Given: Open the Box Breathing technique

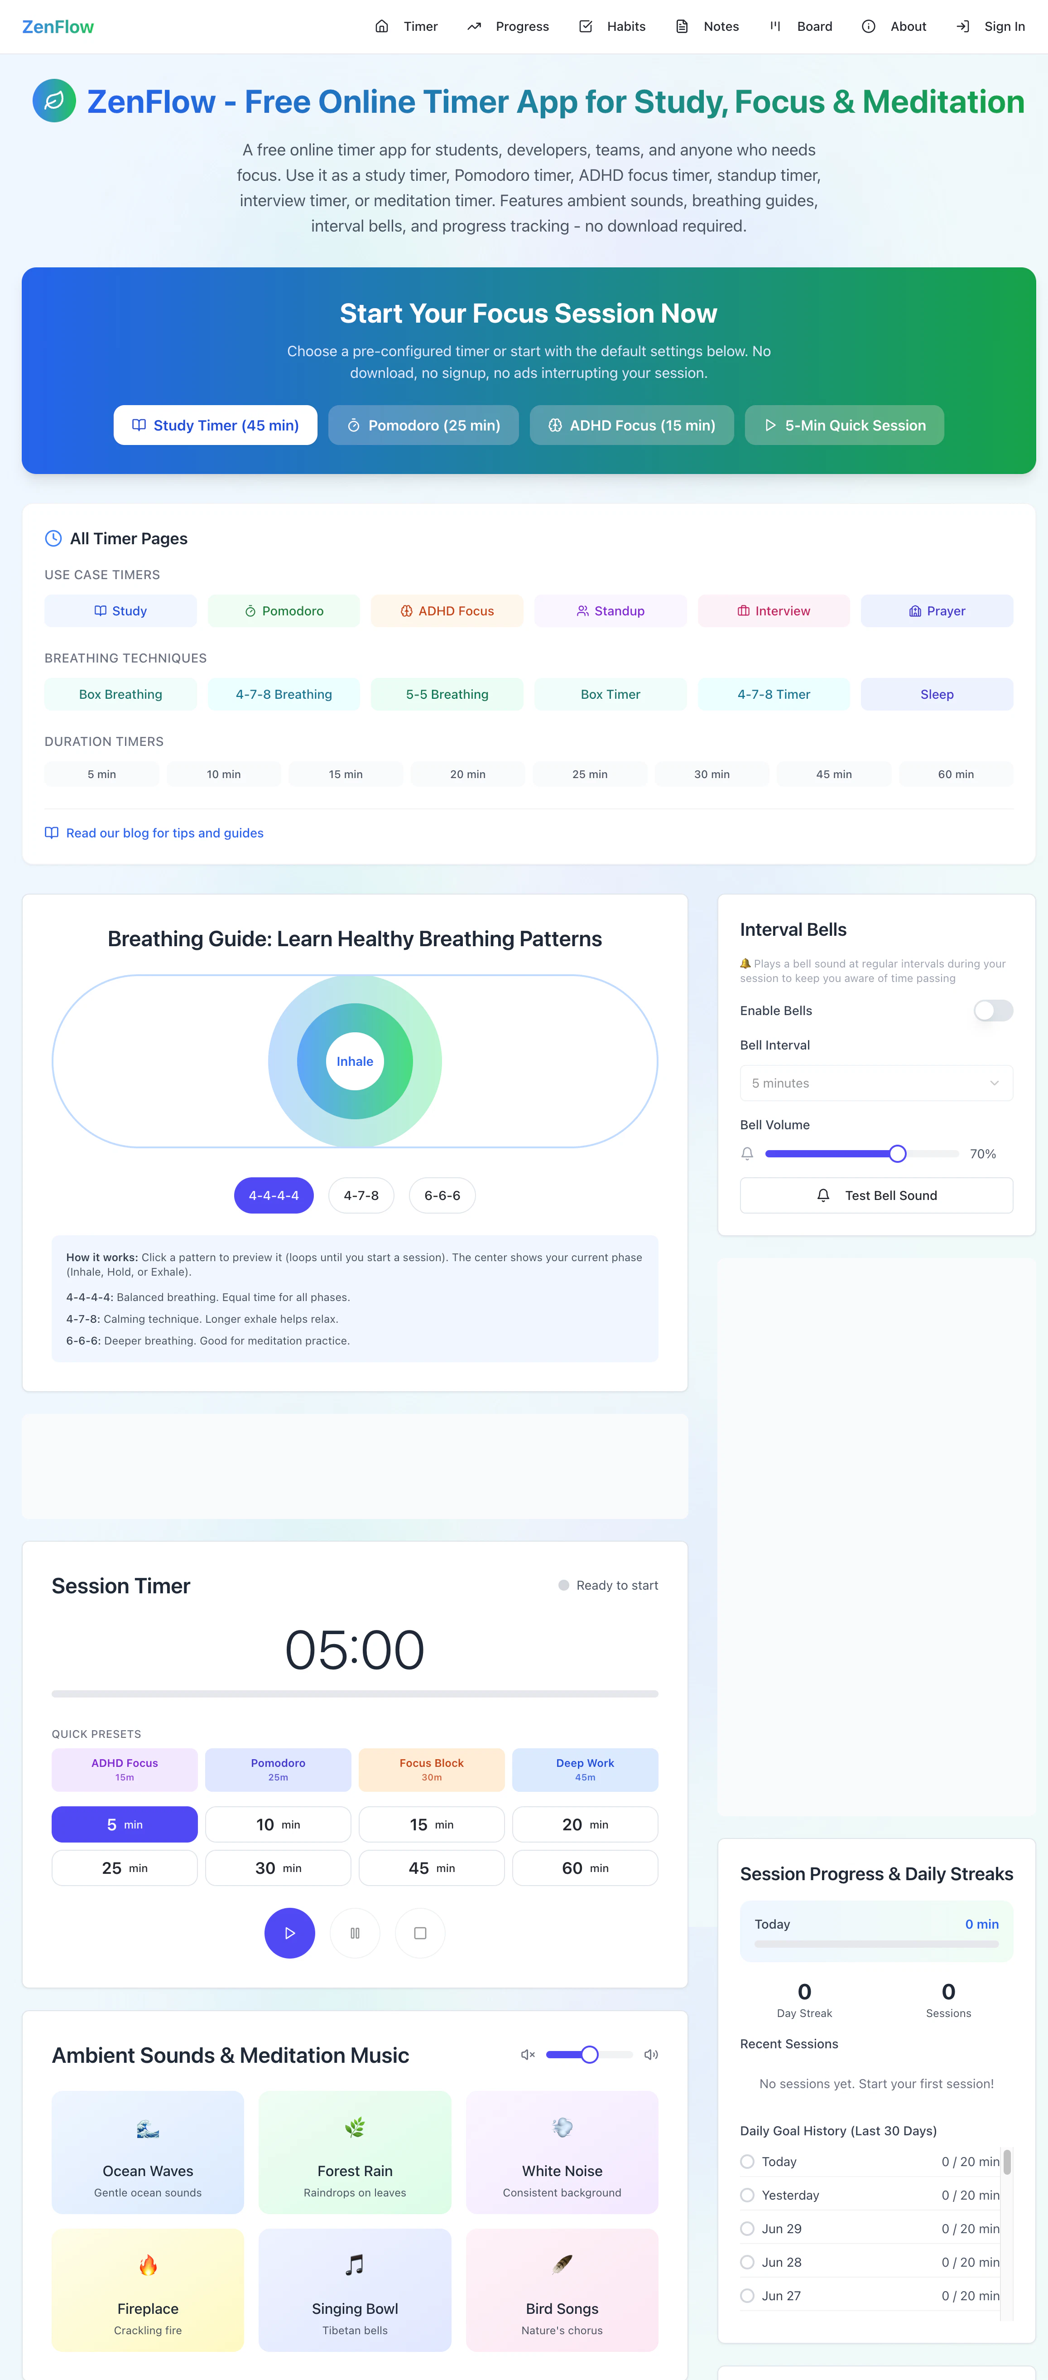Looking at the screenshot, I should (x=121, y=694).
